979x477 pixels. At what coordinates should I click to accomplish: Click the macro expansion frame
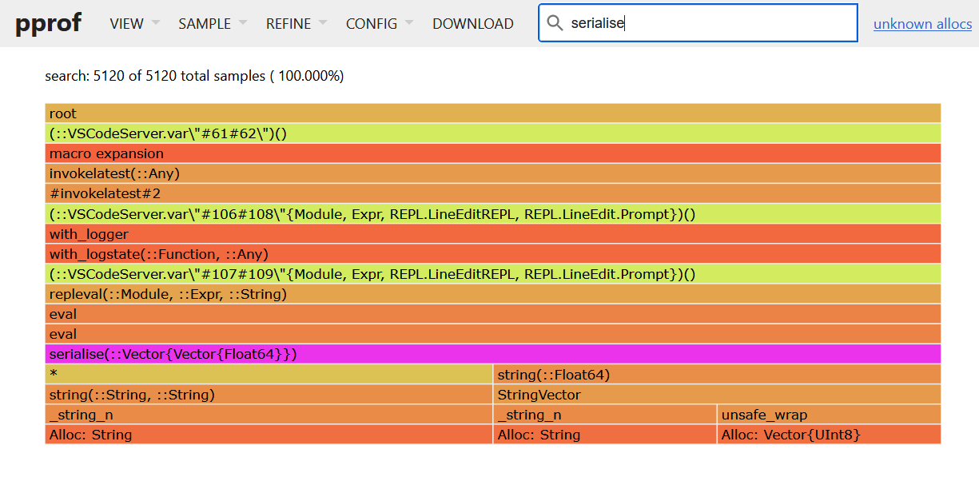coord(492,153)
